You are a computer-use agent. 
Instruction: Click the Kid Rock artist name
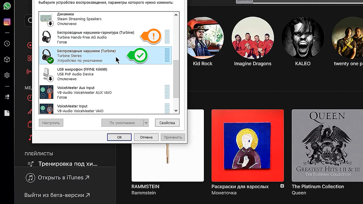tap(203, 63)
